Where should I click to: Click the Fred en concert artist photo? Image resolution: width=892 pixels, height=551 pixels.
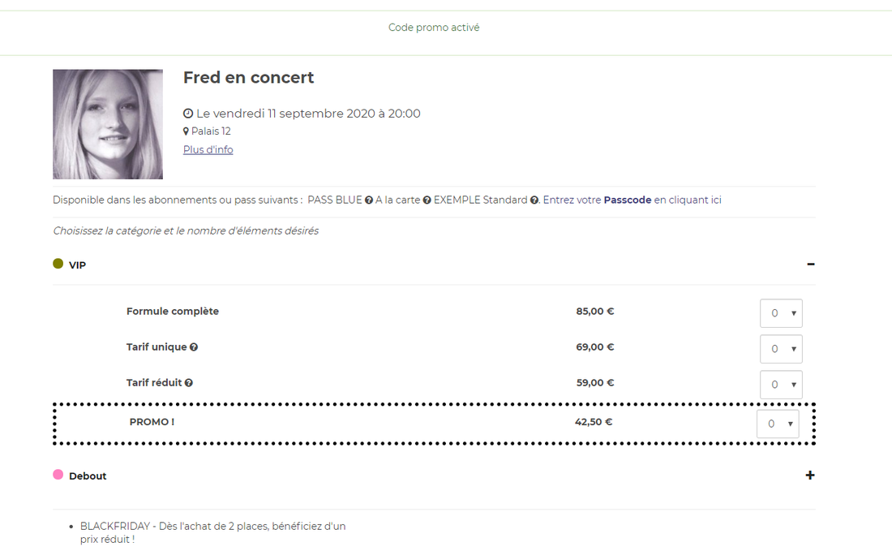(x=108, y=124)
